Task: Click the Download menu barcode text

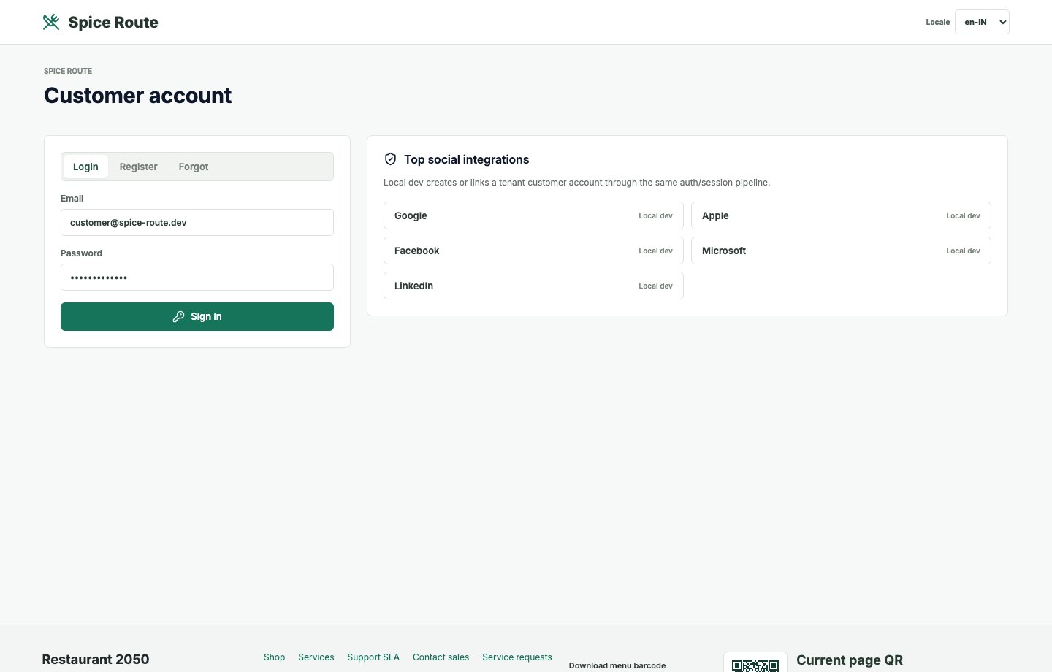Action: point(617,665)
